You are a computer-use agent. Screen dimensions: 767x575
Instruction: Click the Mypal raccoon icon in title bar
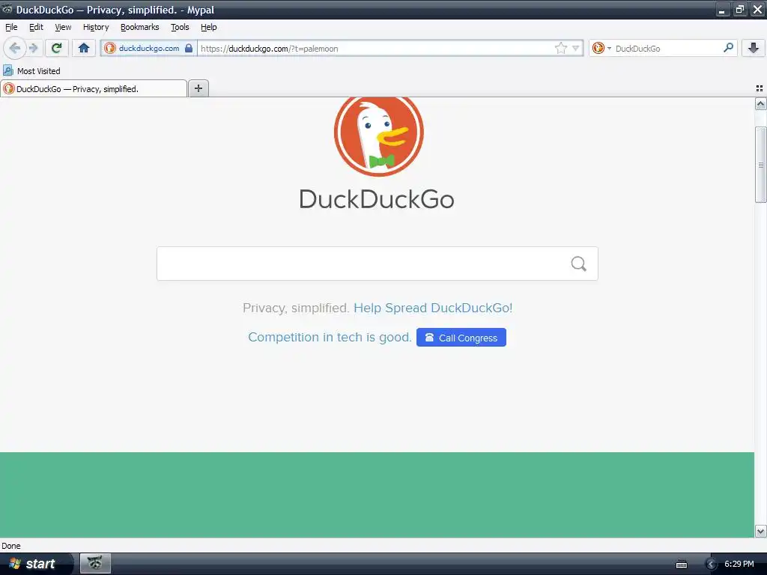pos(7,9)
